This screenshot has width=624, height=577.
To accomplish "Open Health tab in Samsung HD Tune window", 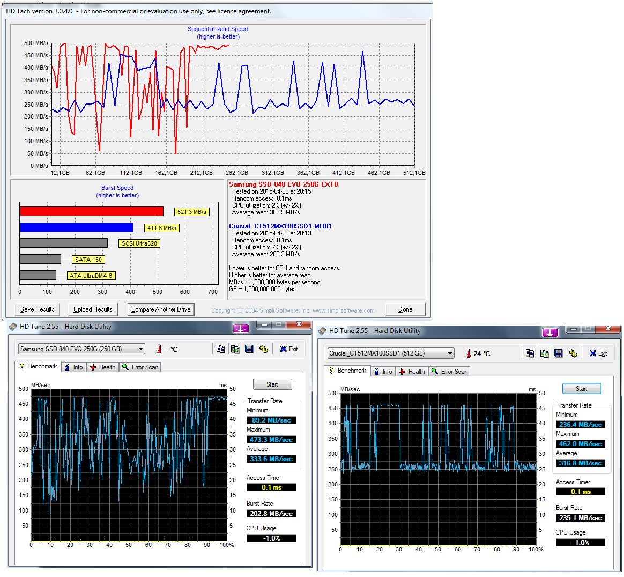I will (102, 367).
